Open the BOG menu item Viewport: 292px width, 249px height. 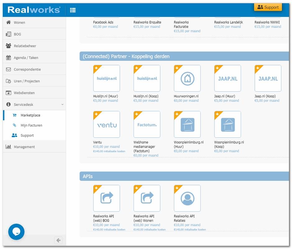[34, 34]
